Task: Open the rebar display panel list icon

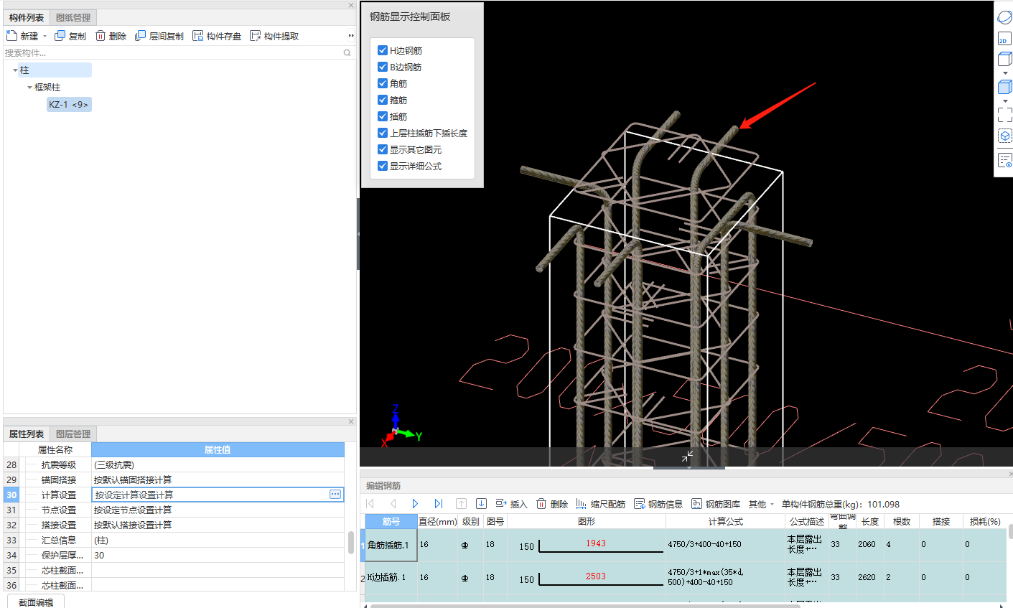Action: coord(1005,160)
